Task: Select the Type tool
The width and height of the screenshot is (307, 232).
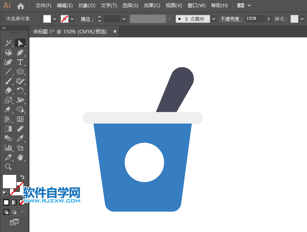Action: pos(20,62)
